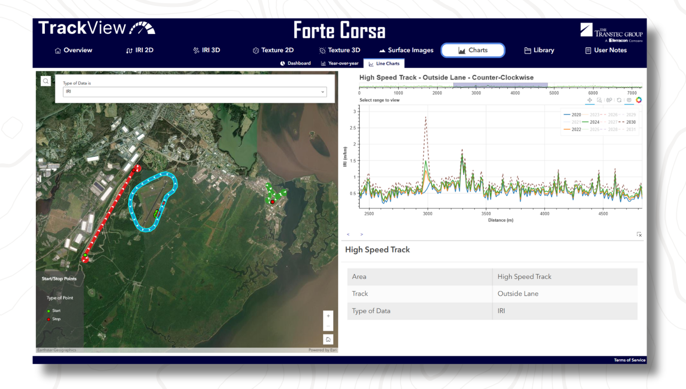Open the User Notes tab
Screen dimensions: 686x389
tap(606, 50)
